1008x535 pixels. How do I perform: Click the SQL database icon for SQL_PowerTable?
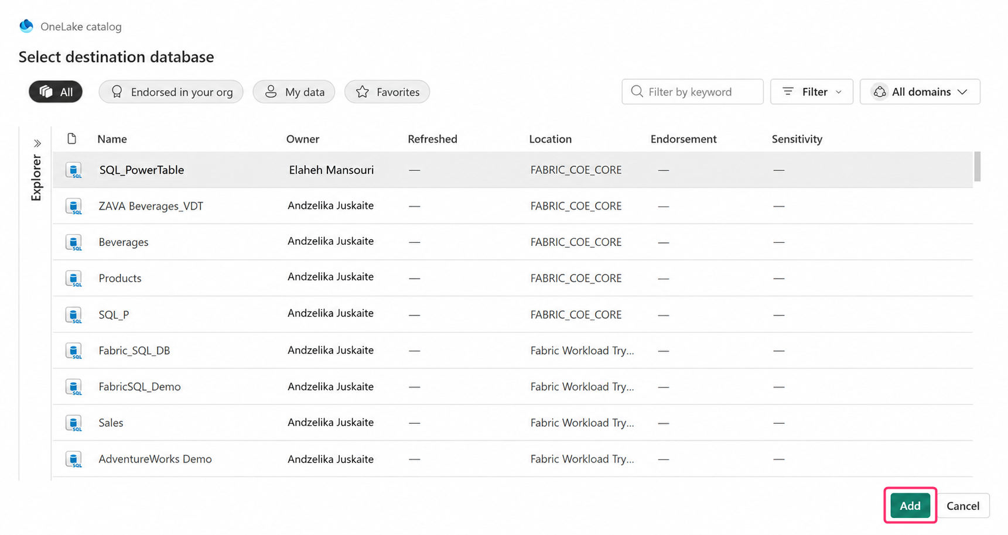[74, 170]
